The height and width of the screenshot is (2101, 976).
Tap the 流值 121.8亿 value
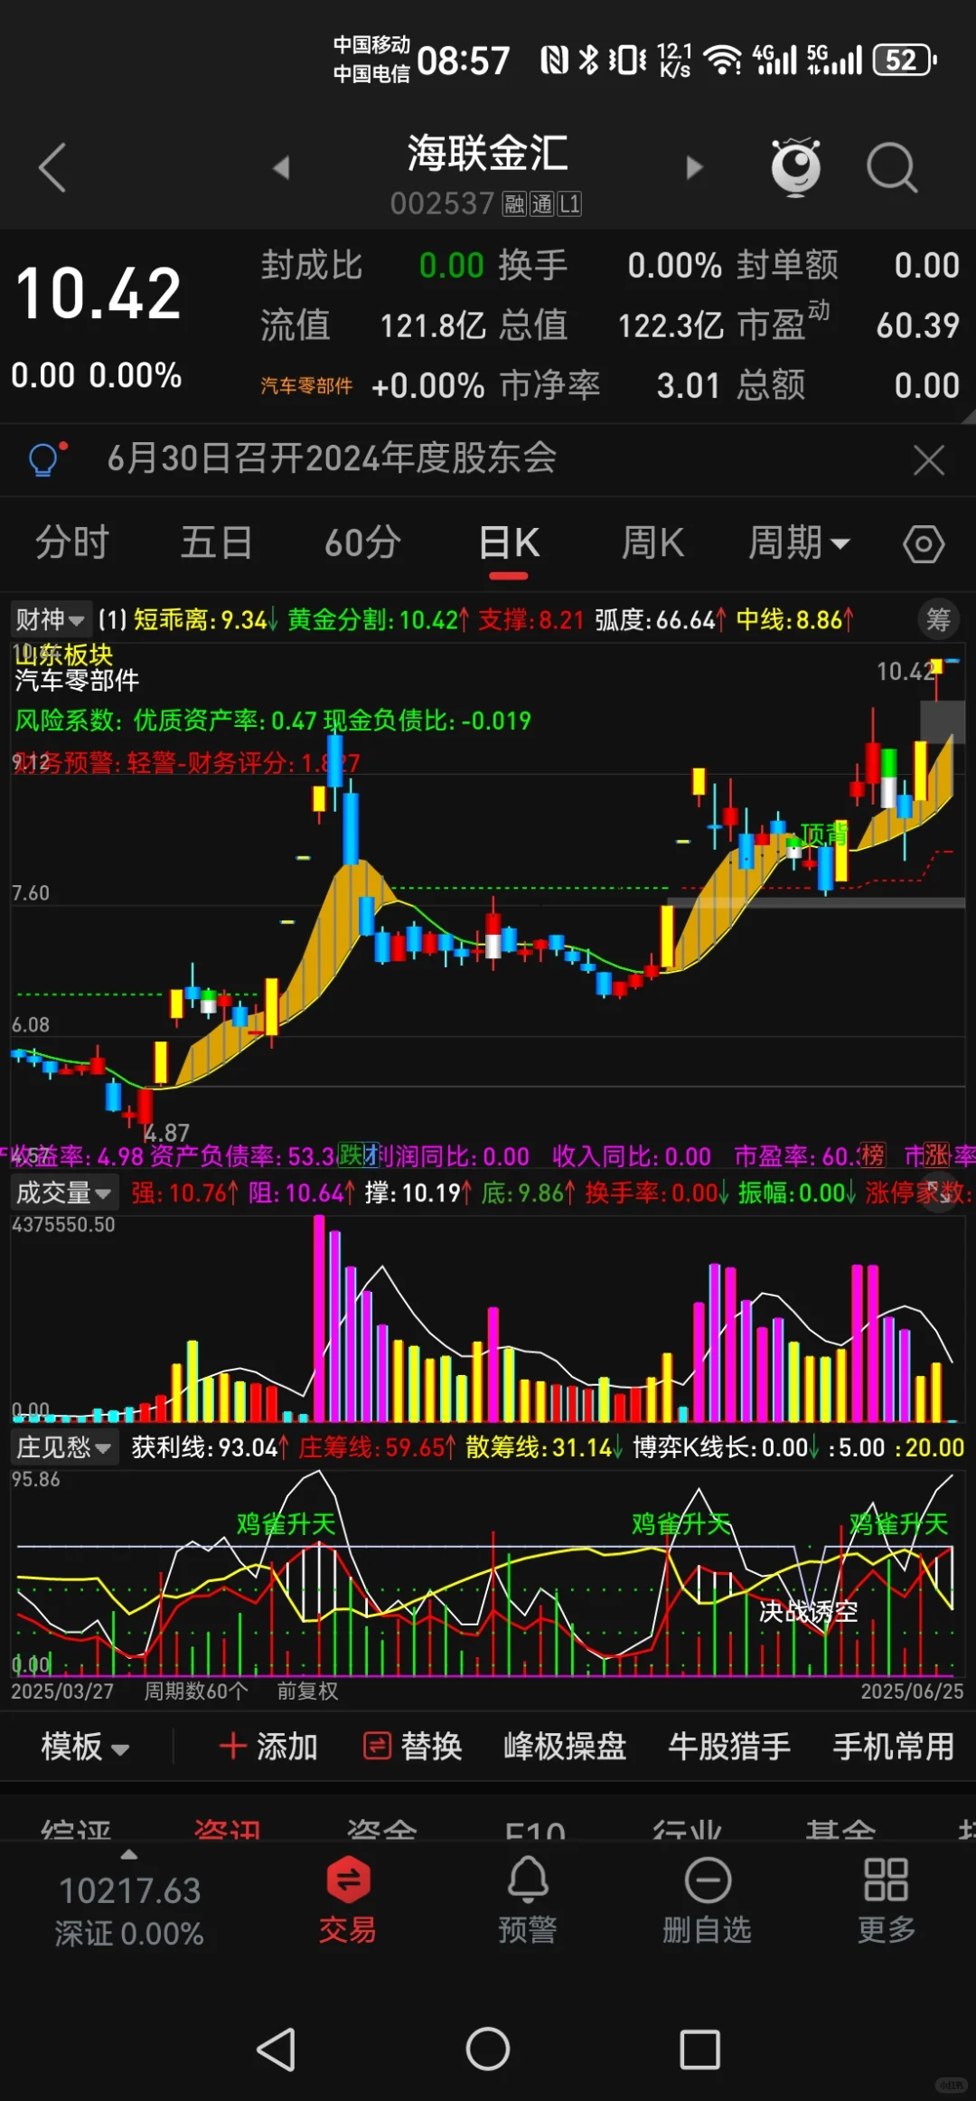433,325
